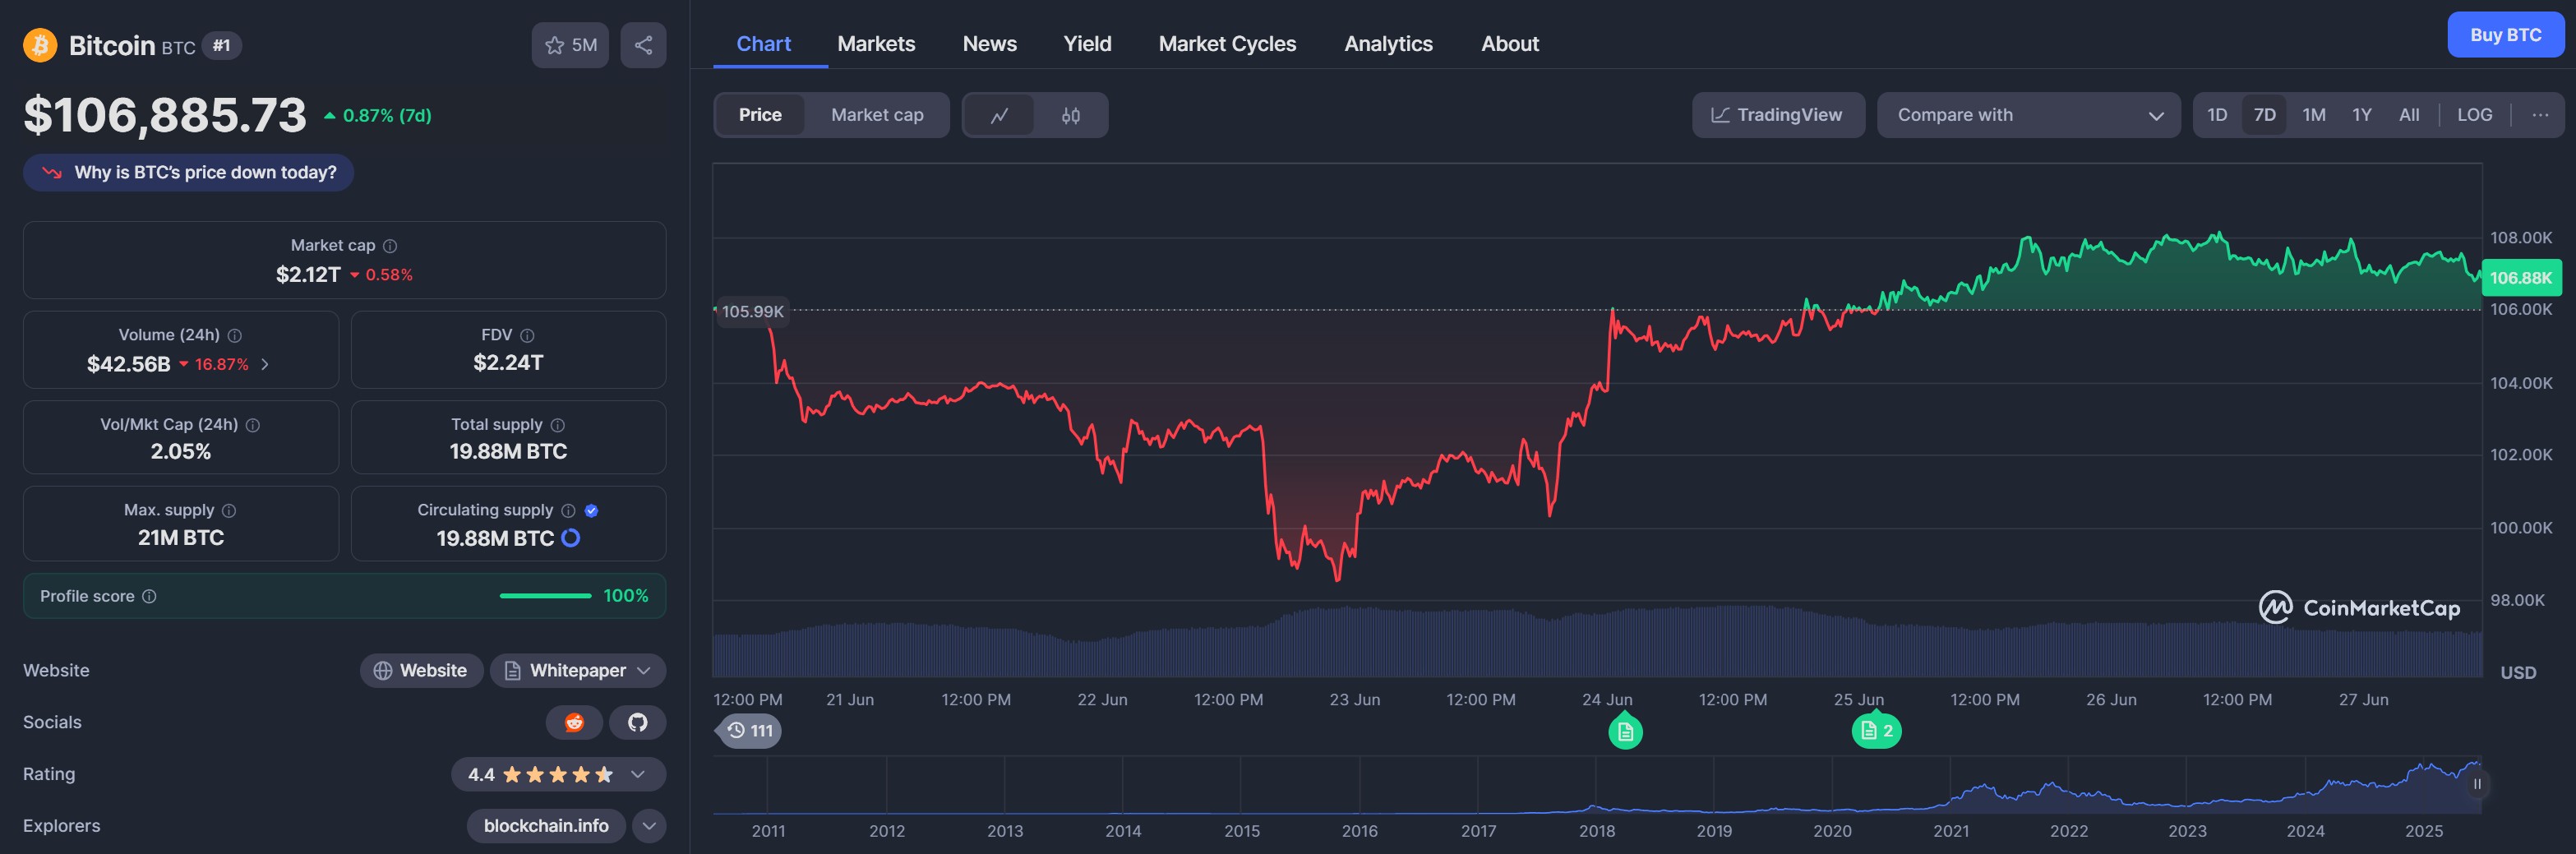
Task: Open the share icon button
Action: click(643, 45)
